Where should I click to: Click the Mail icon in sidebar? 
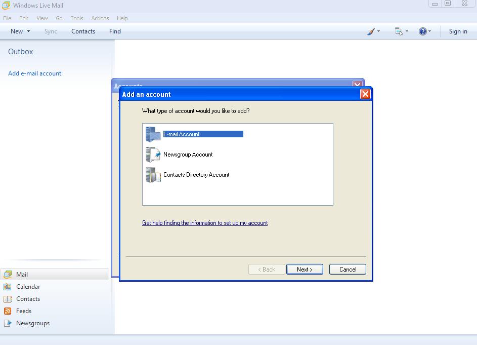(8, 274)
